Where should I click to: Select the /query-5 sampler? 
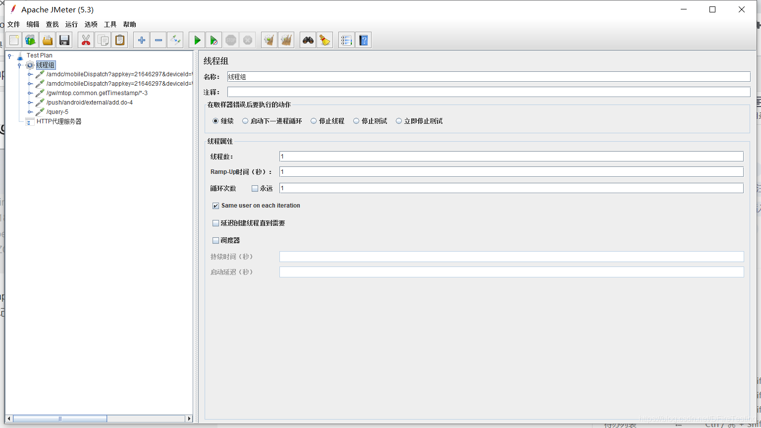point(57,112)
